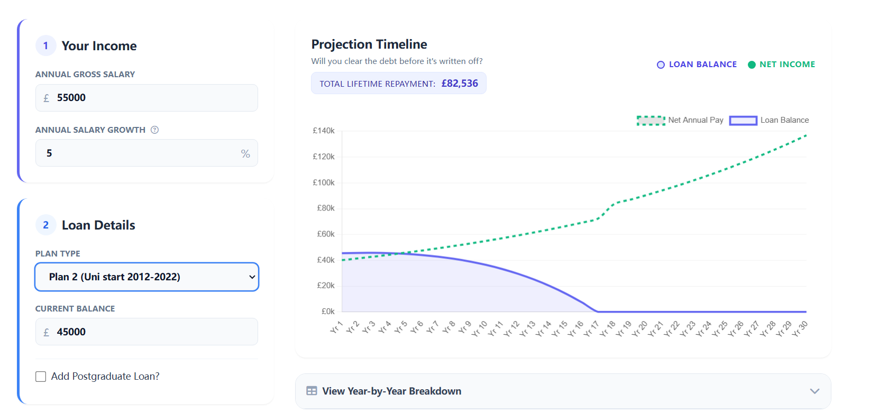This screenshot has width=879, height=412.
Task: Open the Plan Type dropdown
Action: 146,277
